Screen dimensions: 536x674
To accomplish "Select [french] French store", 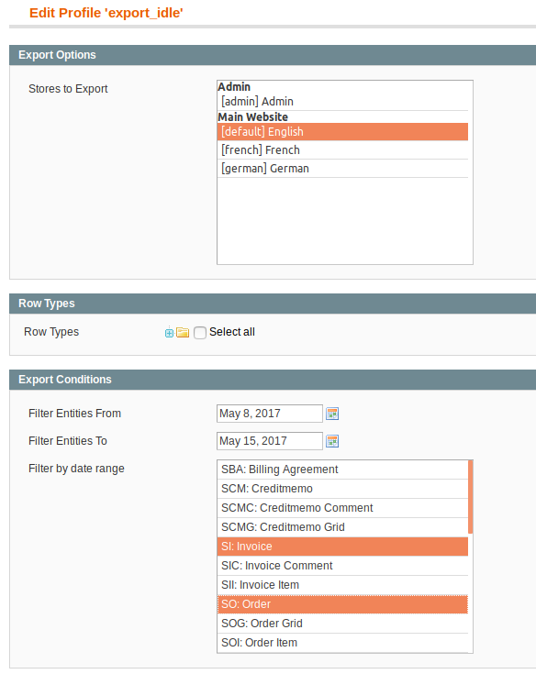I will click(342, 150).
